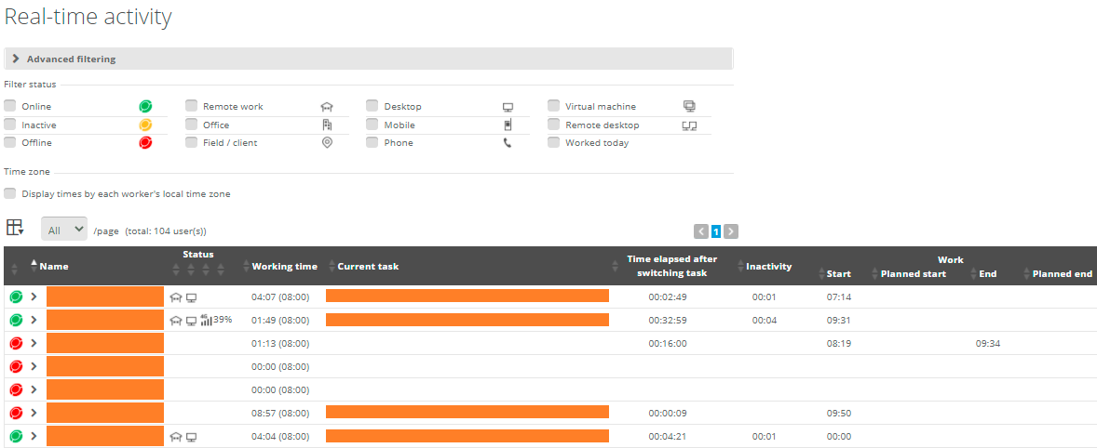Click the Remote desktop icon
Screen dimensions: 1097x448
click(689, 125)
